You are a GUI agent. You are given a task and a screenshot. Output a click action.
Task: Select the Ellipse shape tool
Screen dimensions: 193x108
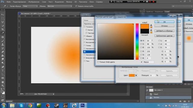click(x=3, y=78)
